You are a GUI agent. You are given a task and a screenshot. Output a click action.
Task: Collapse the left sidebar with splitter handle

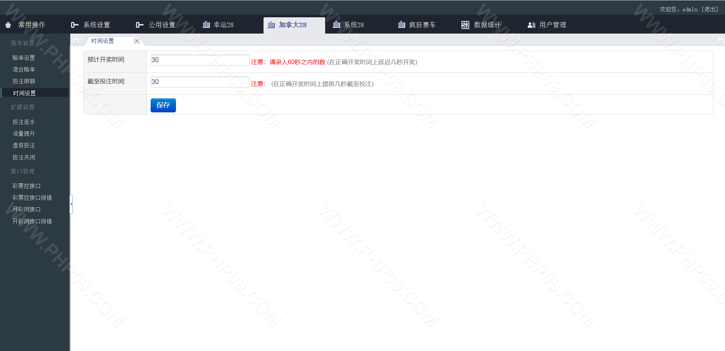click(x=71, y=204)
